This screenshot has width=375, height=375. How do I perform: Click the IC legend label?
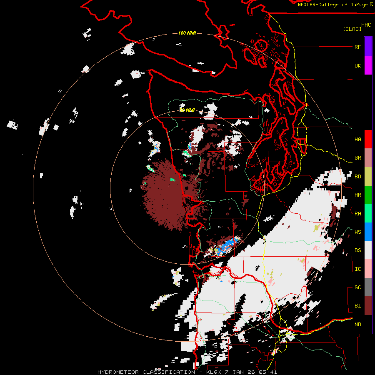tap(357, 269)
